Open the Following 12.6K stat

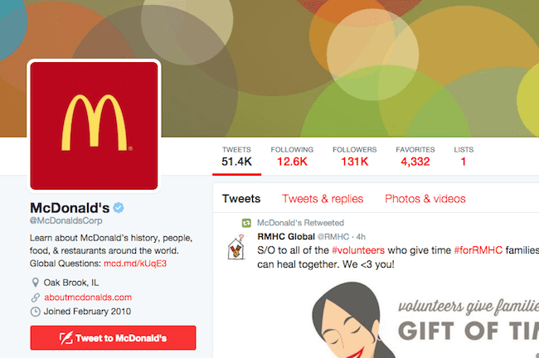pyautogui.click(x=292, y=157)
